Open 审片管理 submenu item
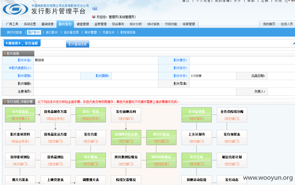295x185 pixels. tap(91, 32)
